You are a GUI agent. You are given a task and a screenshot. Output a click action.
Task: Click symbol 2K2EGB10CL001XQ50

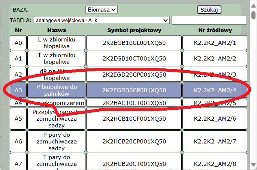click(134, 43)
